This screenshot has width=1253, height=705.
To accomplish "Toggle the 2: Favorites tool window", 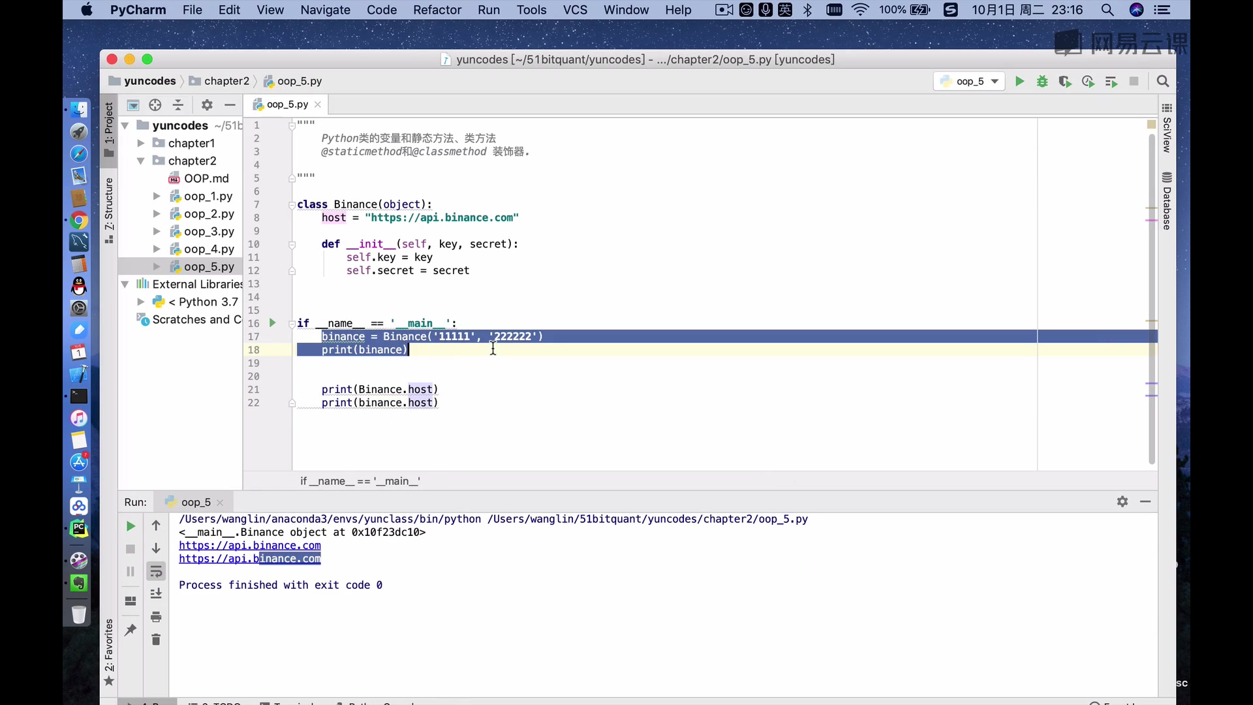I will pos(109,653).
